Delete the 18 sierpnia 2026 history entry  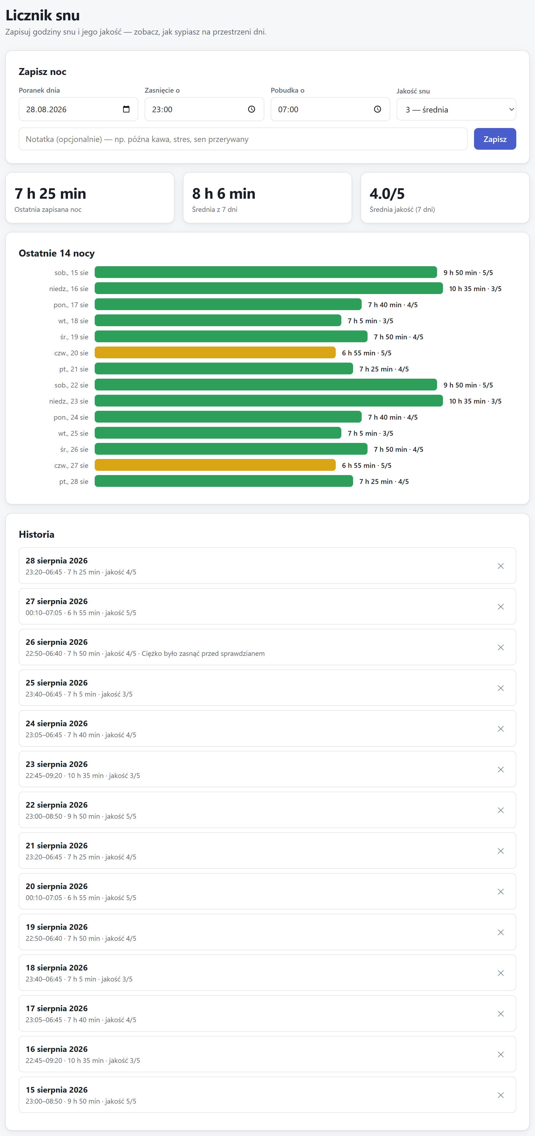coord(501,973)
